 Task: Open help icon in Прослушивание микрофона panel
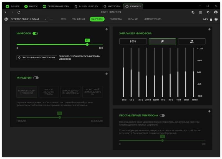tap(210, 112)
